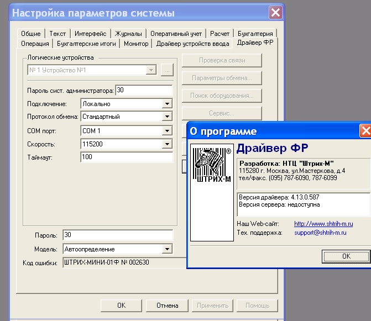Click into the timeout field
The height and width of the screenshot is (321, 371).
click(x=127, y=157)
